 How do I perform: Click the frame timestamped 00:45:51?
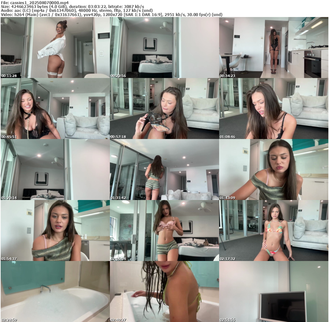tap(55, 109)
